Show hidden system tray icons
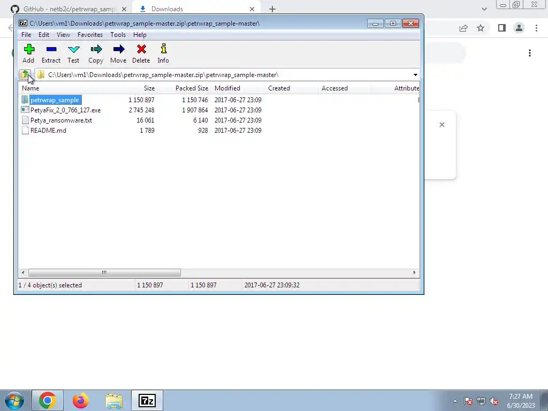The image size is (548, 411). pos(455,401)
